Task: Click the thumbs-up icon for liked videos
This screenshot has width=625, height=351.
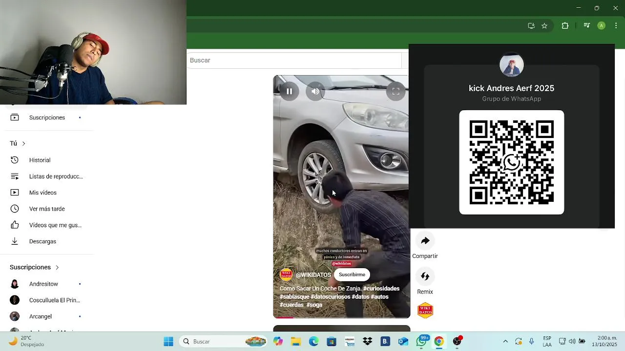Action: point(15,225)
